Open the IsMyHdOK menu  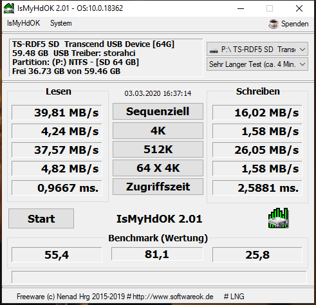[x=23, y=23]
